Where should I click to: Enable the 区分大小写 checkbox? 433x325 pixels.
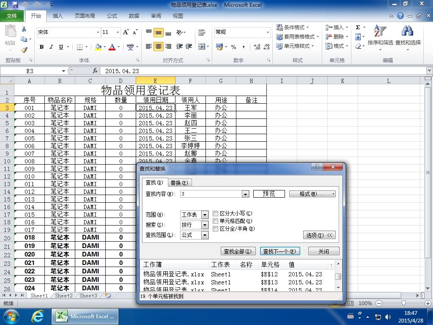click(x=216, y=213)
